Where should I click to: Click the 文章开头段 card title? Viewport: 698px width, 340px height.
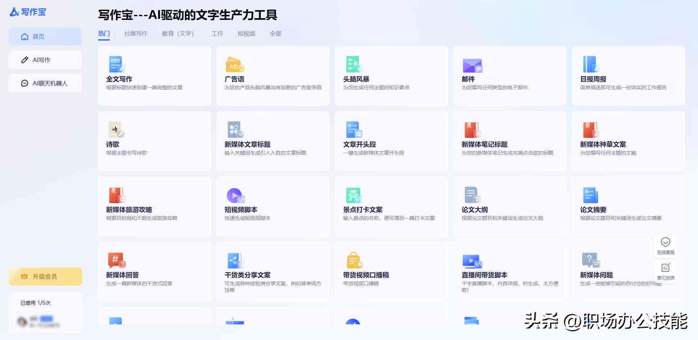[360, 144]
